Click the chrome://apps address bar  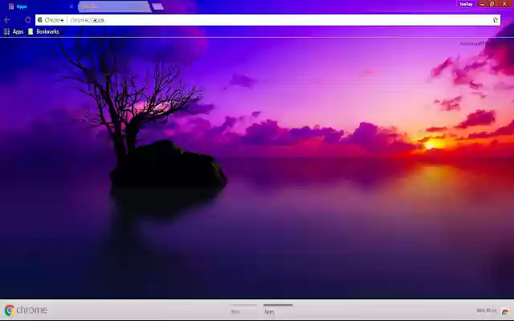click(267, 20)
